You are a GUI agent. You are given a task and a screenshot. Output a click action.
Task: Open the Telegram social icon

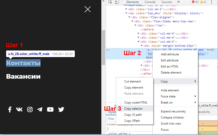pos(40,109)
